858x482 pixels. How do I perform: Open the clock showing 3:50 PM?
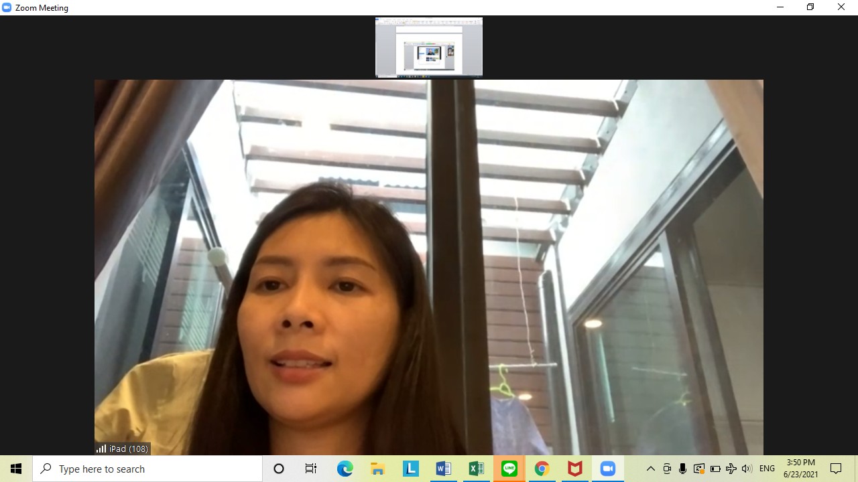(801, 469)
